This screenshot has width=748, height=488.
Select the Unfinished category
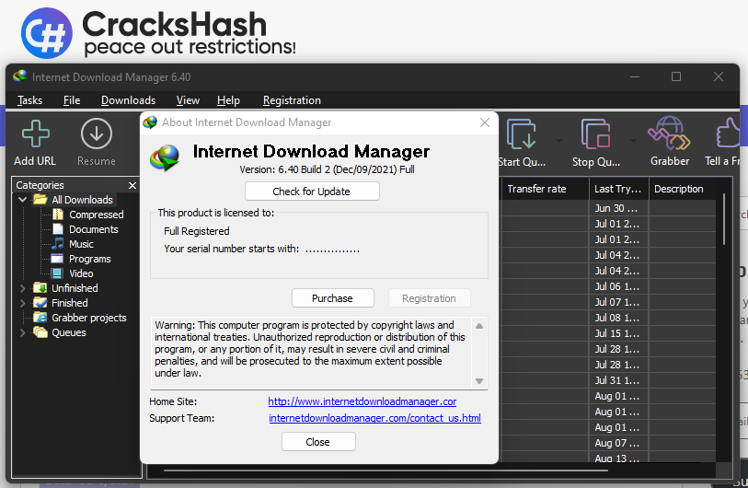tap(75, 288)
